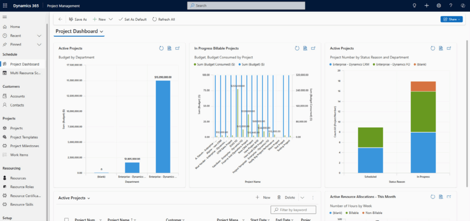
Task: Expand the Project Dashboard title dropdown
Action: [x=101, y=32]
